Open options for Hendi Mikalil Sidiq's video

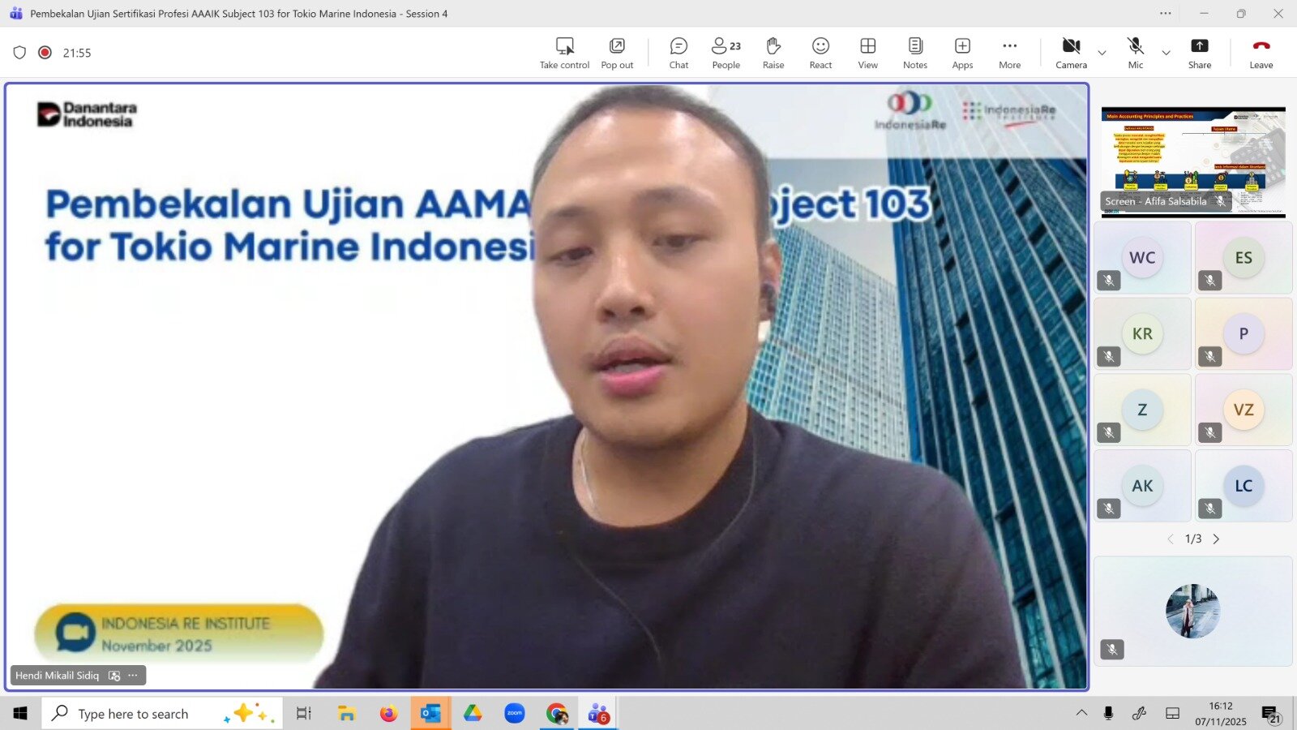(x=133, y=676)
